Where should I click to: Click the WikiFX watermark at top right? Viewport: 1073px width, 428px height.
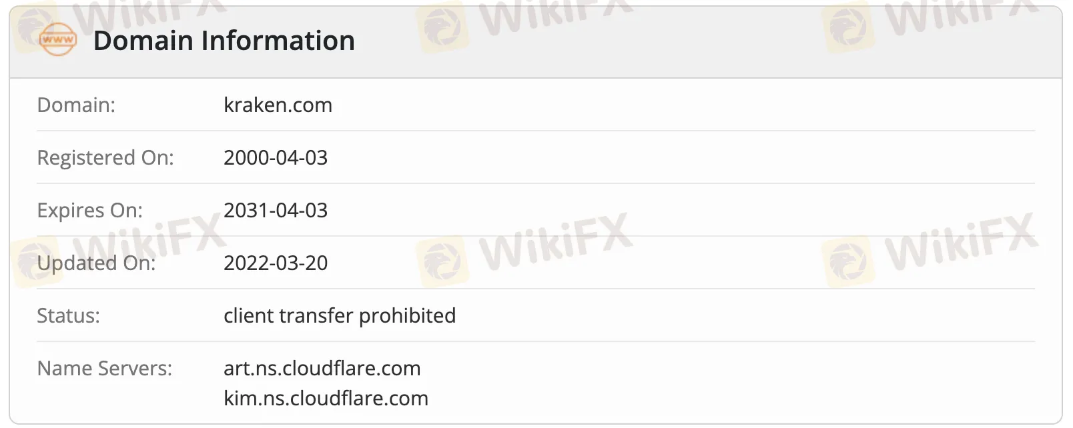[930, 21]
